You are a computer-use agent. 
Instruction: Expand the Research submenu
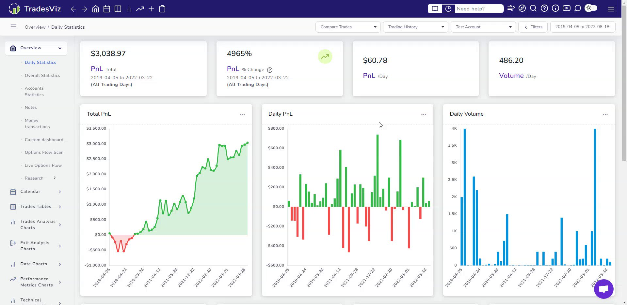click(40, 178)
